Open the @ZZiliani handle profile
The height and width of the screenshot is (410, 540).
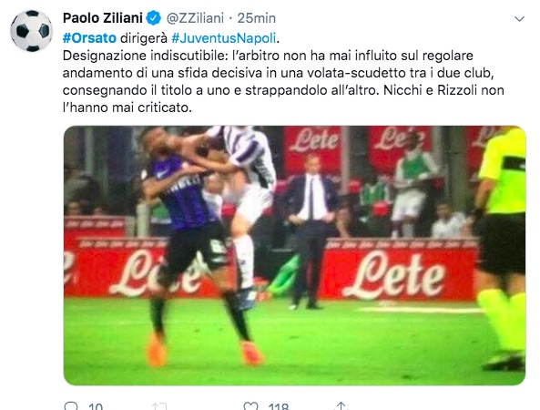pos(195,18)
